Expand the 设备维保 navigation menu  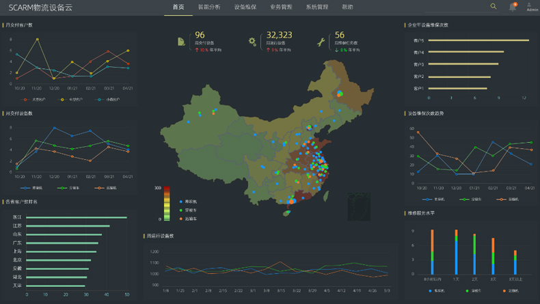(245, 7)
